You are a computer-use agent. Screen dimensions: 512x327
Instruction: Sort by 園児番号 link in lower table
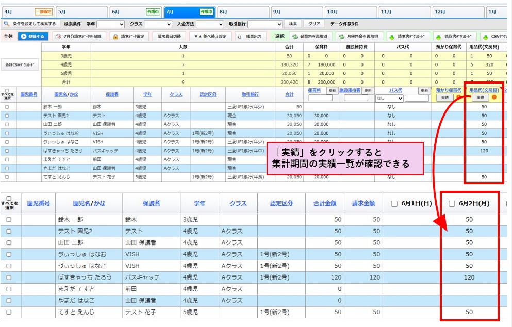pos(39,203)
